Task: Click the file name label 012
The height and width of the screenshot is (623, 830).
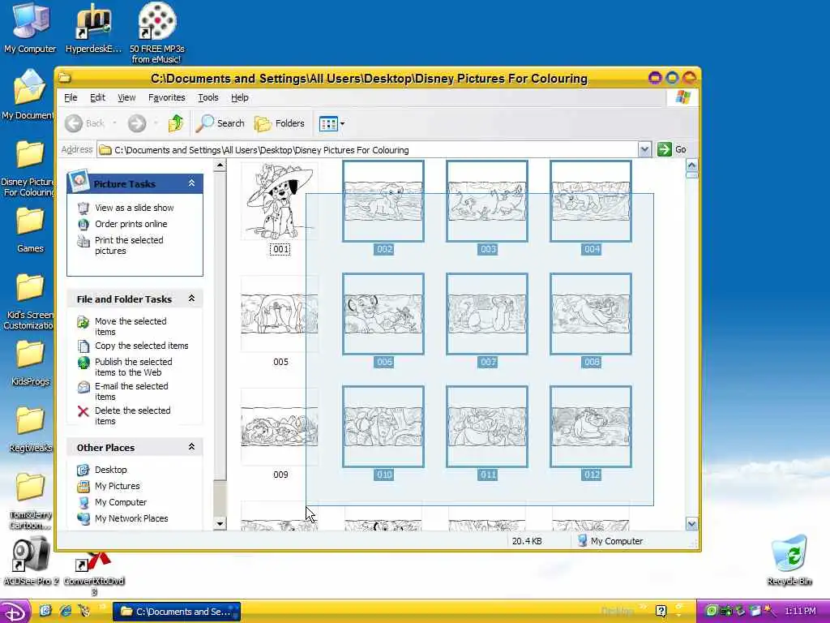Action: pos(591,475)
